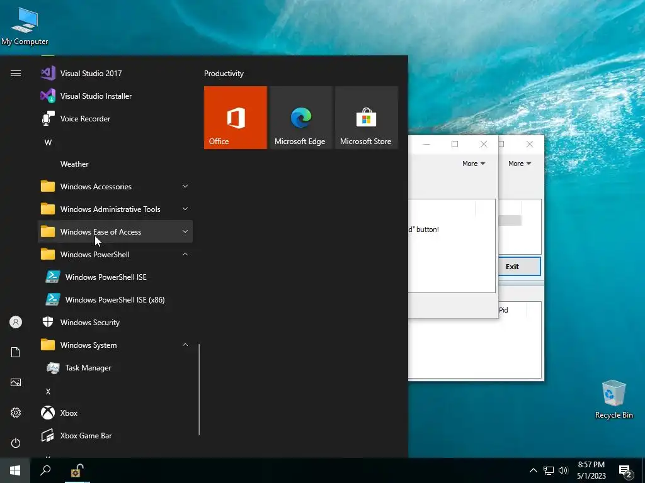The image size is (645, 483).
Task: Open taskbar Search
Action: tap(45, 470)
